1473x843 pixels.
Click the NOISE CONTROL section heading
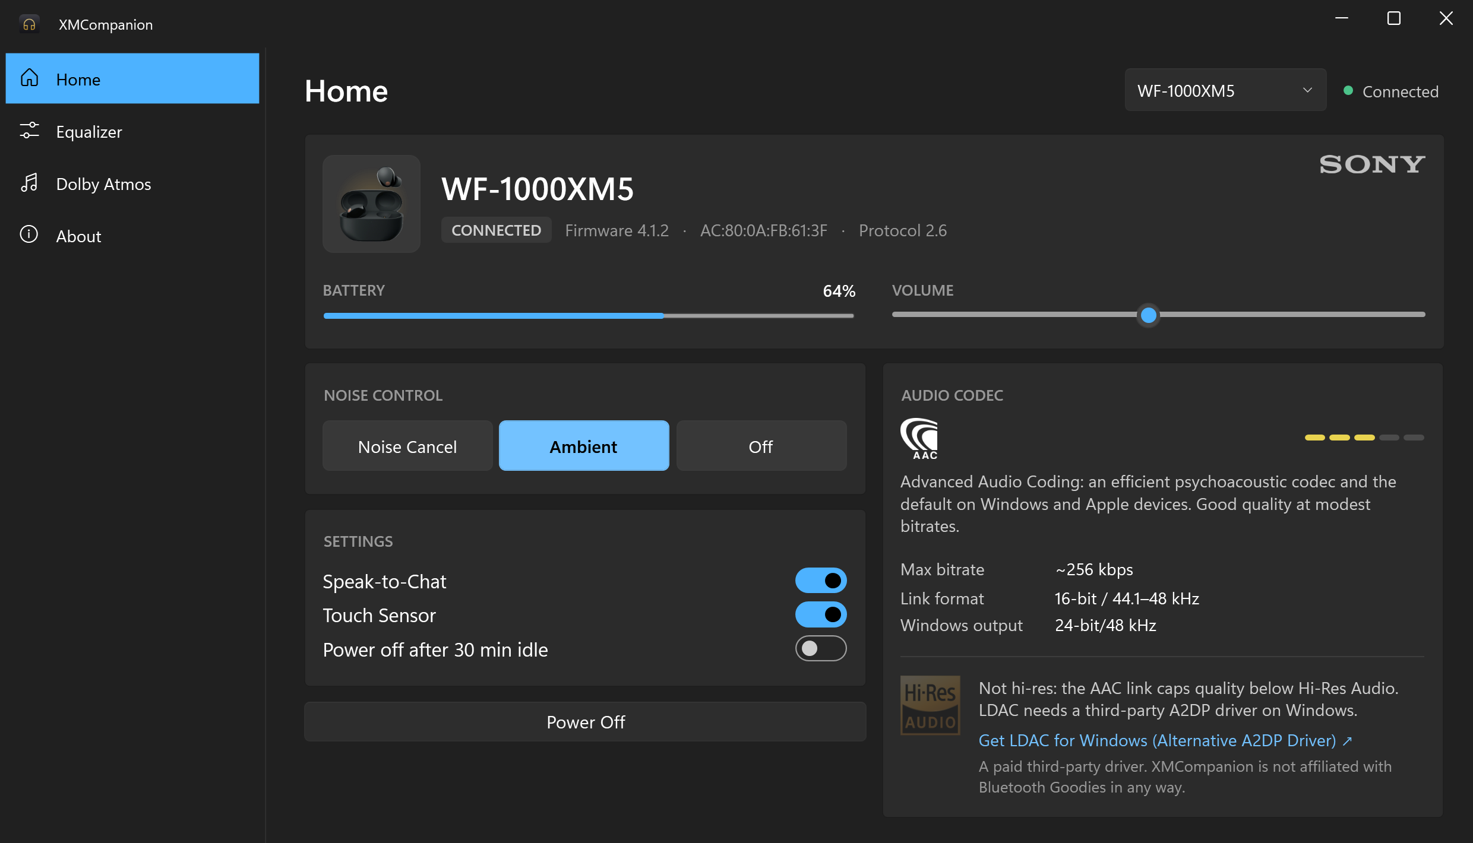point(383,395)
